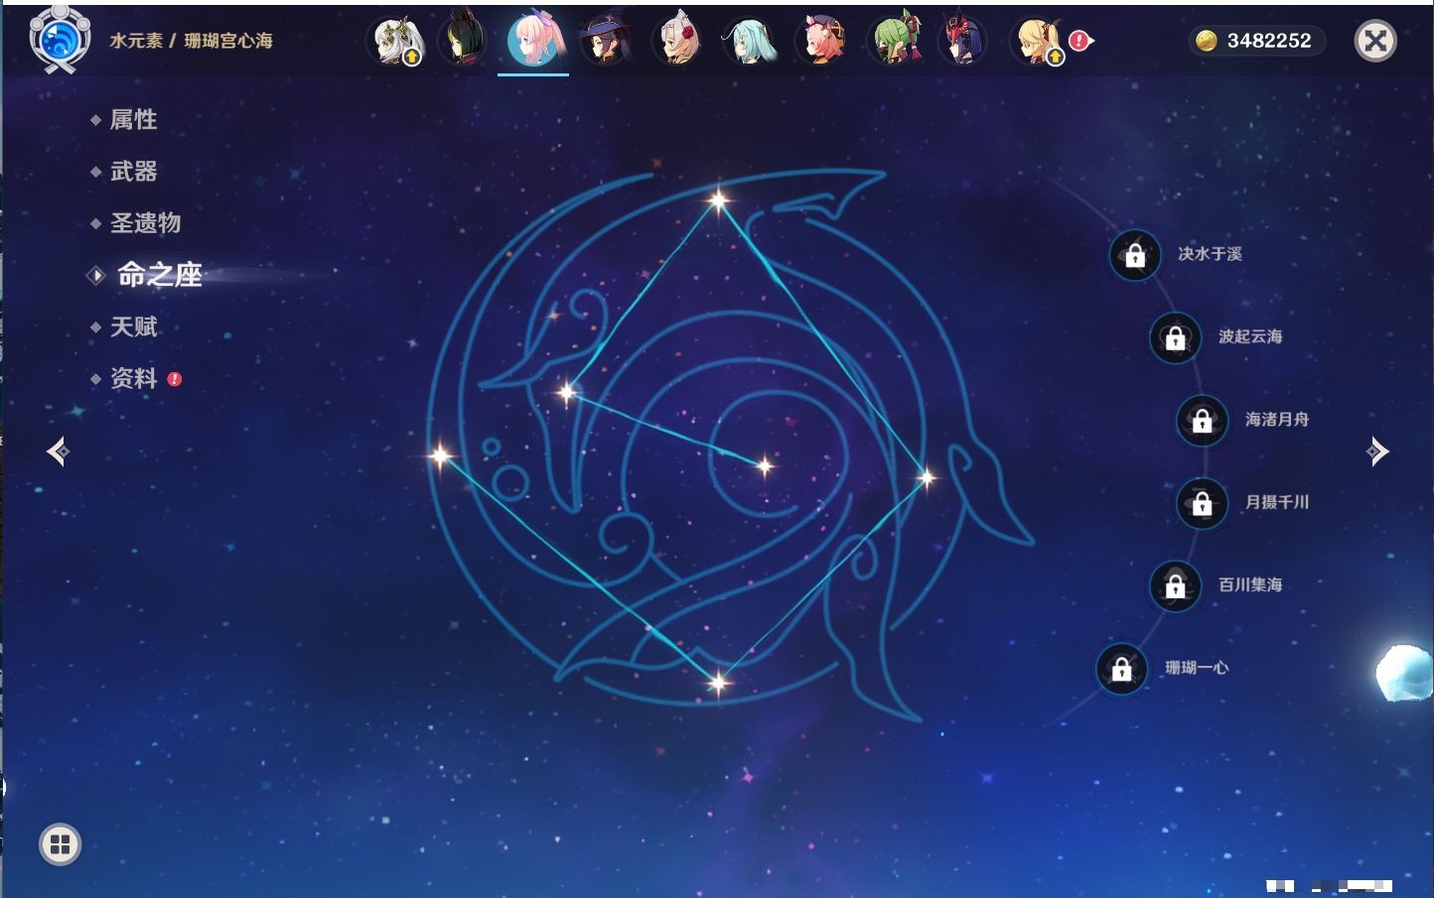Open the locked 月摄千川 constellation node

tap(1202, 503)
